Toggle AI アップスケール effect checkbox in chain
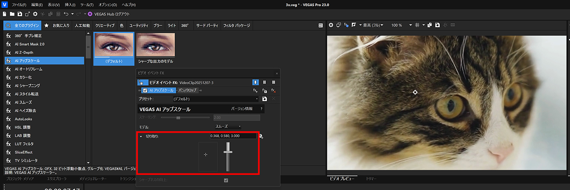Viewport: 570px width, 190px height. click(x=145, y=90)
